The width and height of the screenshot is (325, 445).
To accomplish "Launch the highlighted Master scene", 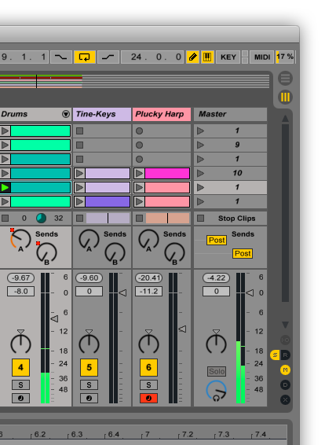I will click(x=201, y=187).
